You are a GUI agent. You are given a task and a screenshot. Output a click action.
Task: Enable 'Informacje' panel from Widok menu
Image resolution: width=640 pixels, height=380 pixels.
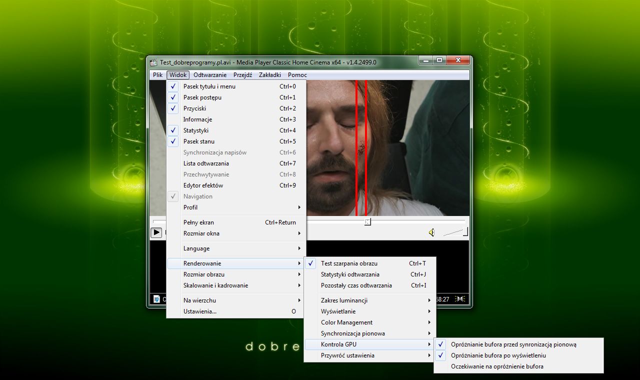pyautogui.click(x=235, y=119)
